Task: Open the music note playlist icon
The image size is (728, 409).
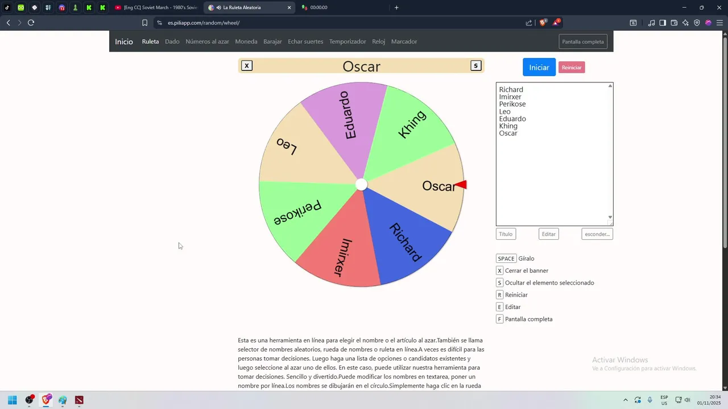Action: coord(651,23)
